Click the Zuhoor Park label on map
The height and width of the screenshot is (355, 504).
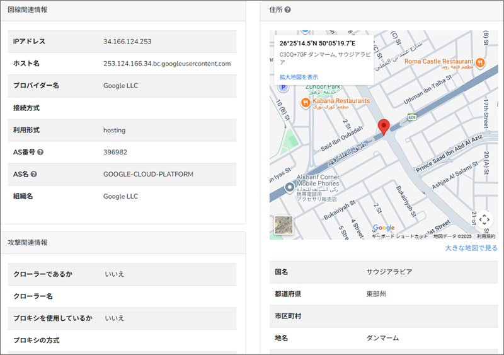point(323,87)
